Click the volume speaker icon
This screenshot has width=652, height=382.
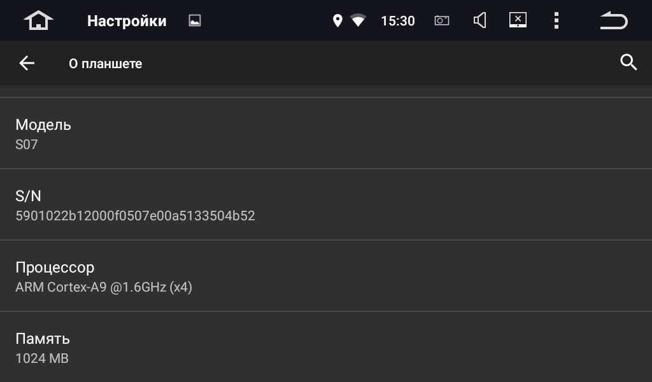coord(480,20)
